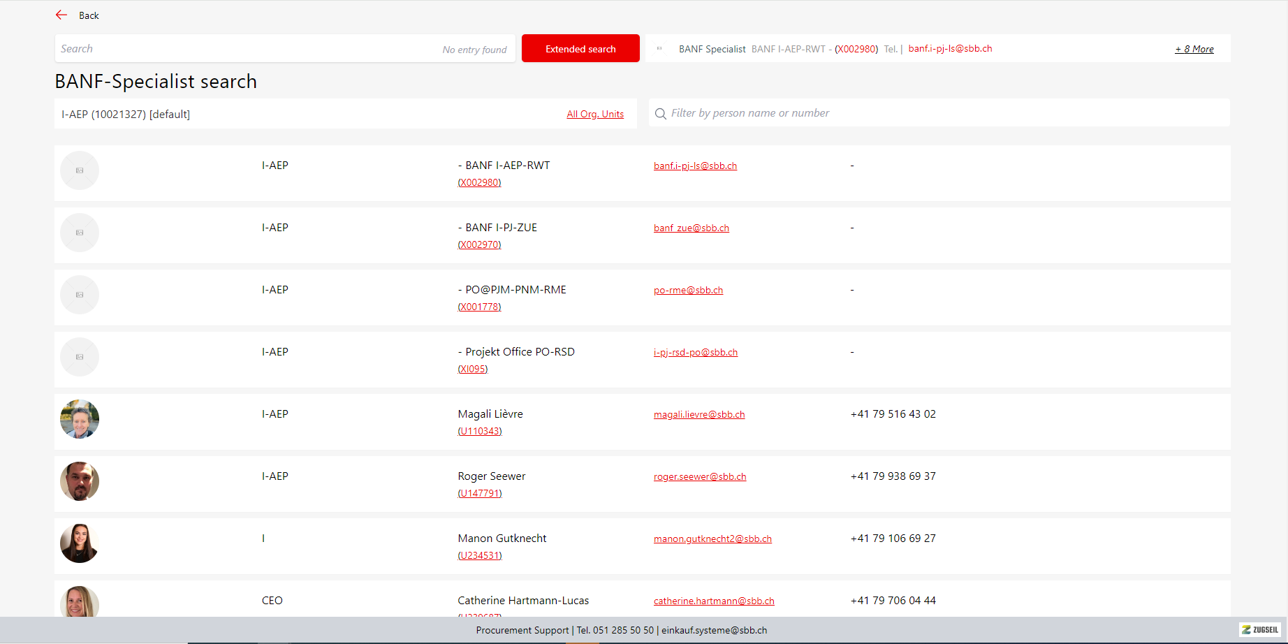This screenshot has height=644, width=1288.
Task: Click the quote icon before BANF Specialist
Action: (x=659, y=49)
